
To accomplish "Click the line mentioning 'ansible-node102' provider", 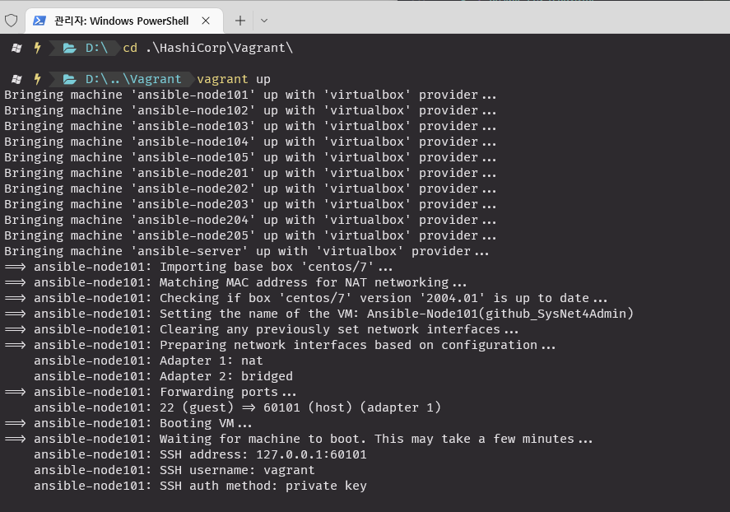I will (x=250, y=111).
